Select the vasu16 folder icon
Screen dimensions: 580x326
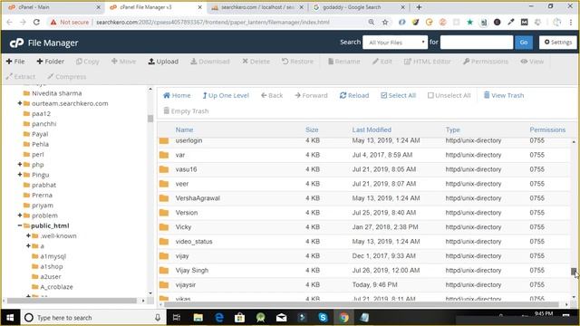[x=164, y=169]
